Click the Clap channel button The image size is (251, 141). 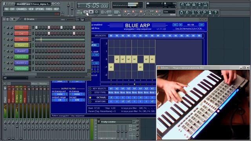(22, 33)
